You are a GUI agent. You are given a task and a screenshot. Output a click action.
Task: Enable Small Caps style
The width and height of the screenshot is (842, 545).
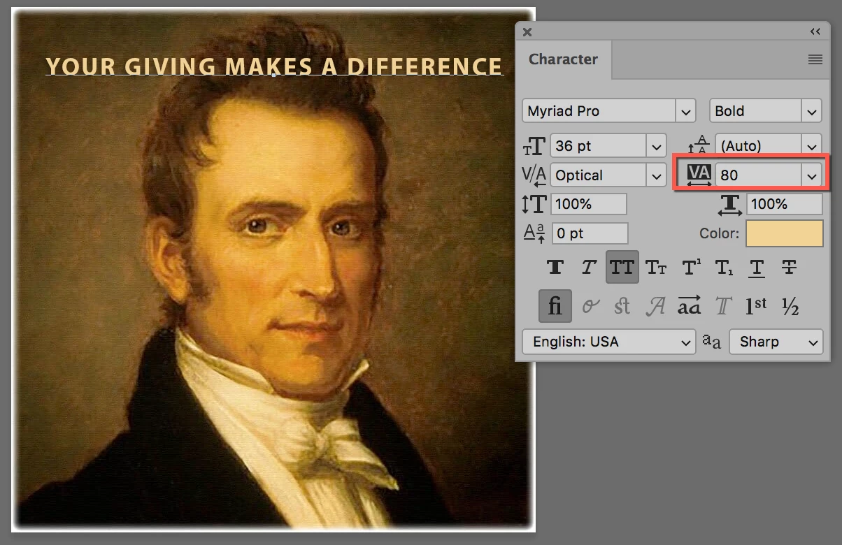(655, 268)
